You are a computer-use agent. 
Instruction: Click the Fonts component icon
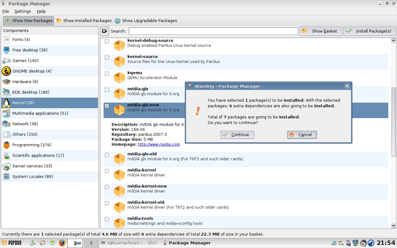point(7,40)
